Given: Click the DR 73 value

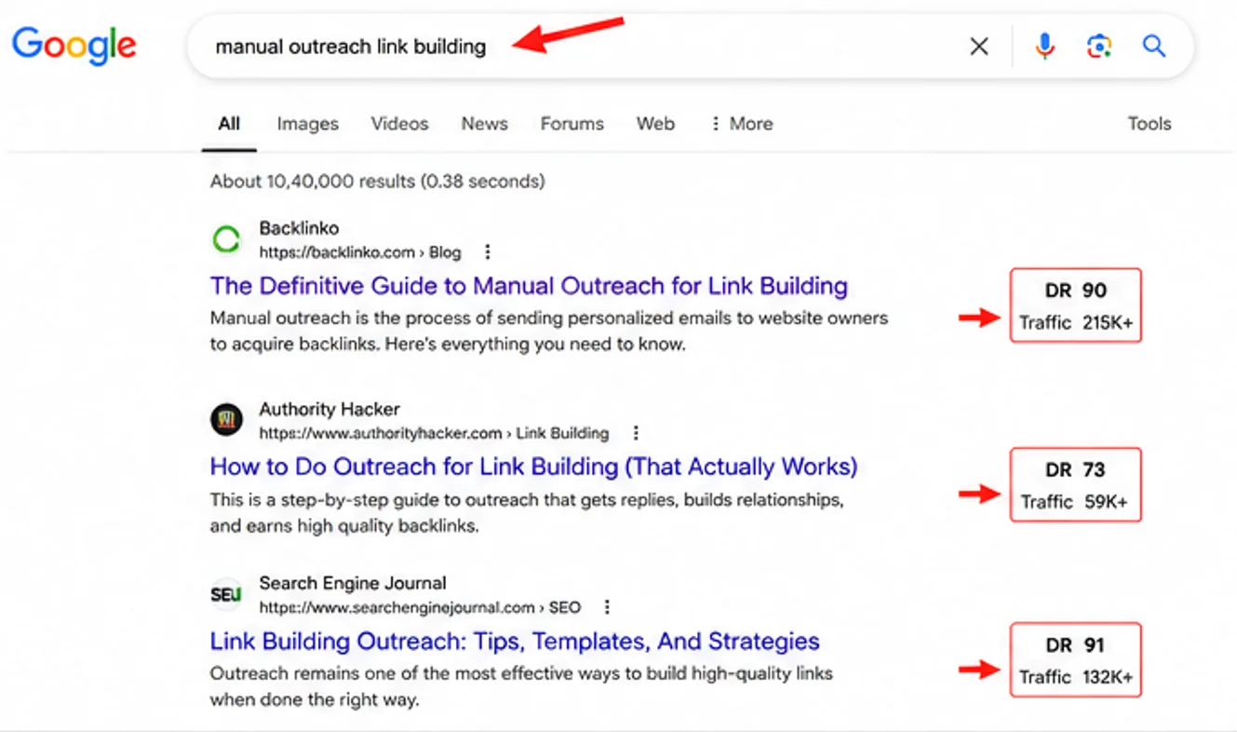Looking at the screenshot, I should pos(1075,469).
